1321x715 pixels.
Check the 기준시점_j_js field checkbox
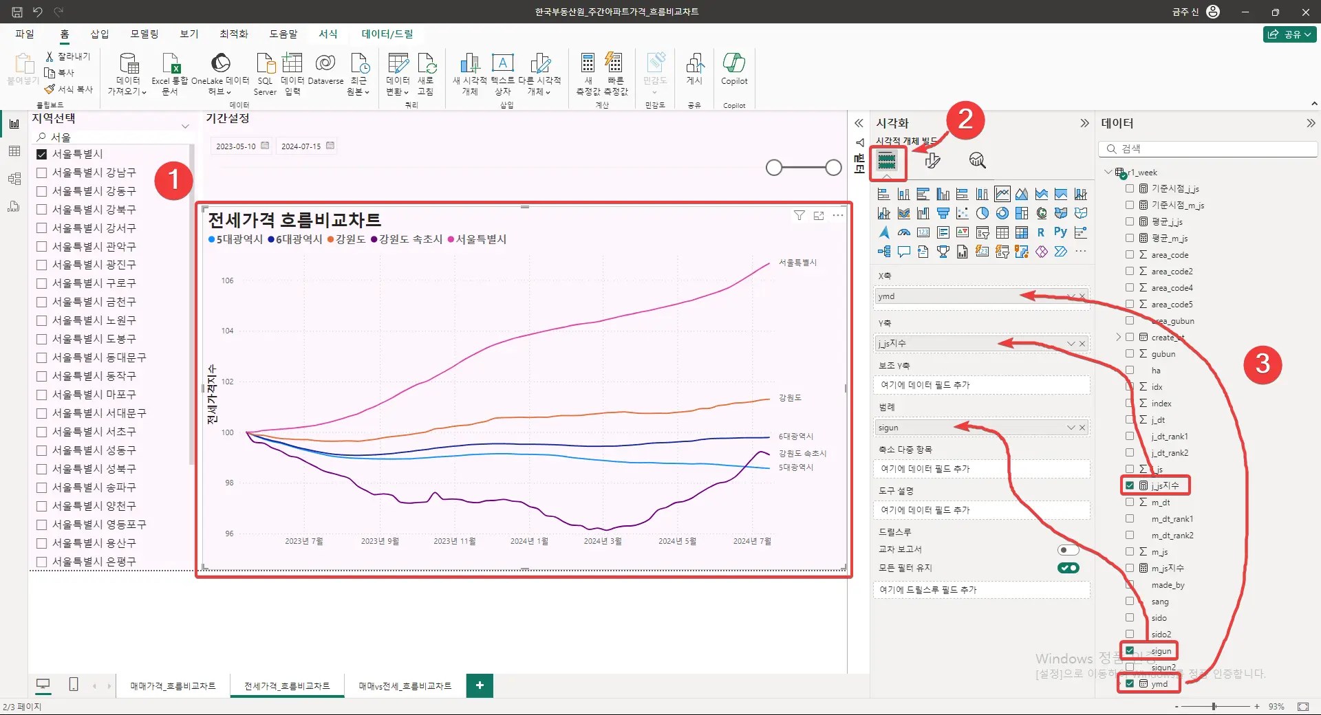pos(1130,188)
